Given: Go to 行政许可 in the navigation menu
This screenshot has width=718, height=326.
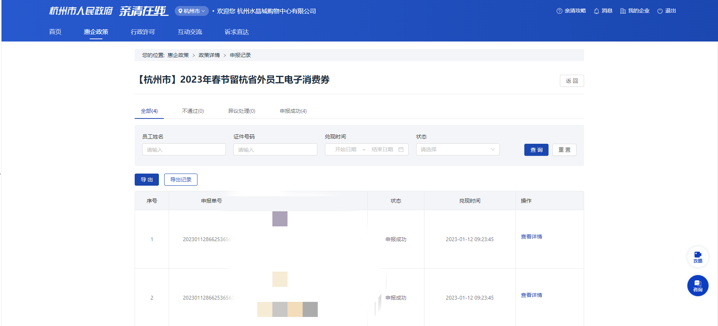Looking at the screenshot, I should pos(143,32).
